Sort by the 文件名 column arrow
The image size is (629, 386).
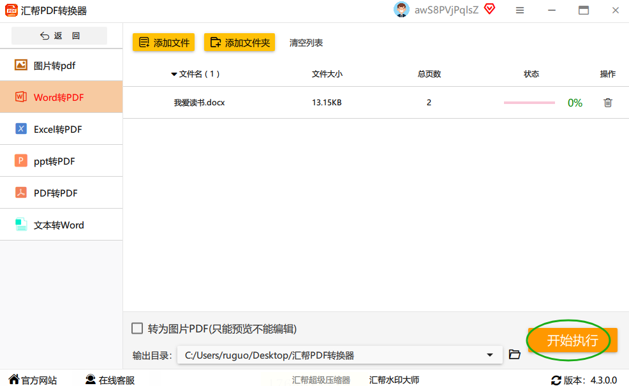pos(174,74)
